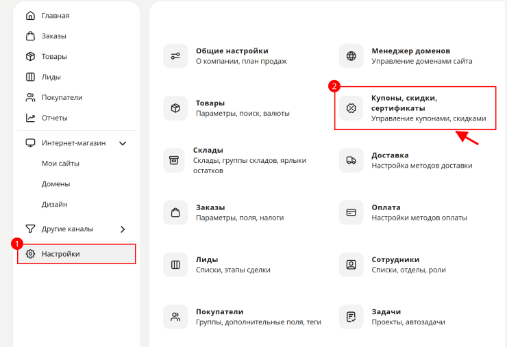Open the Менеджер доменов section title
507x347 pixels.
point(410,51)
